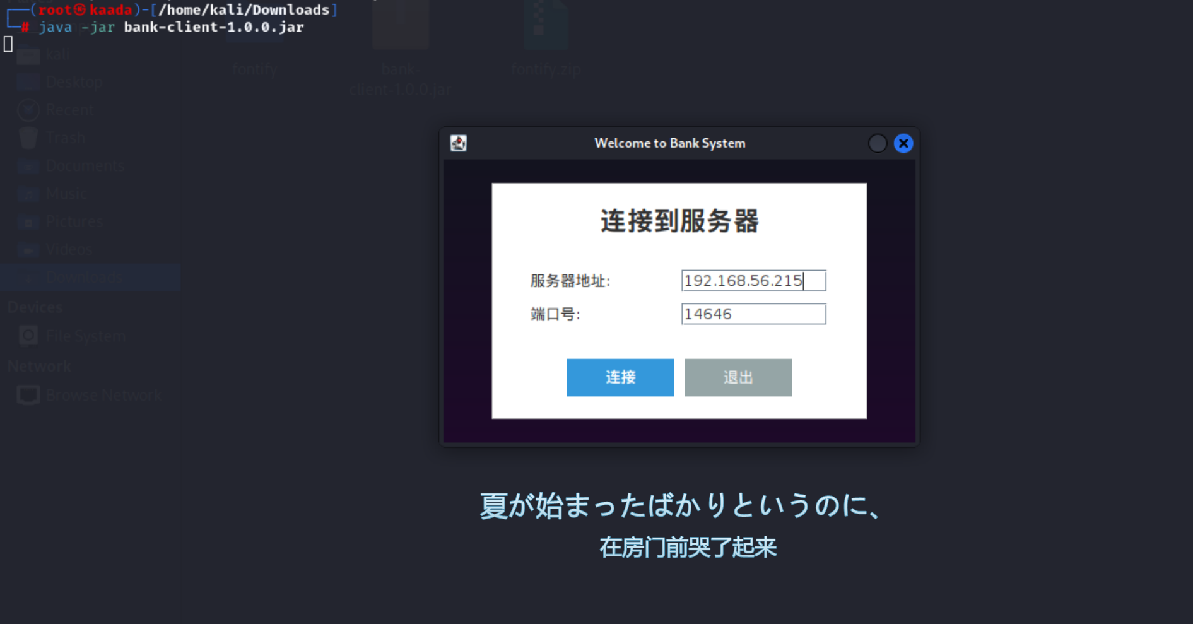This screenshot has height=624, width=1193.
Task: Focus the 服务器地址 server address field
Action: pos(753,281)
